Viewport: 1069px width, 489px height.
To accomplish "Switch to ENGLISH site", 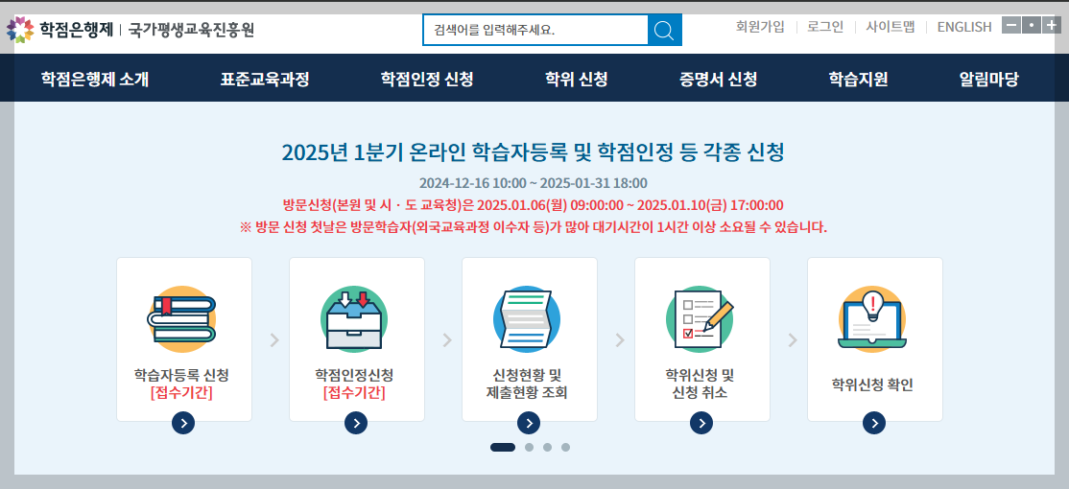I will 964,27.
